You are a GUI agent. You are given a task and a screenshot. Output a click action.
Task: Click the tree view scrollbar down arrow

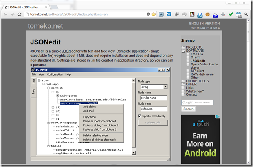[x=134, y=153]
